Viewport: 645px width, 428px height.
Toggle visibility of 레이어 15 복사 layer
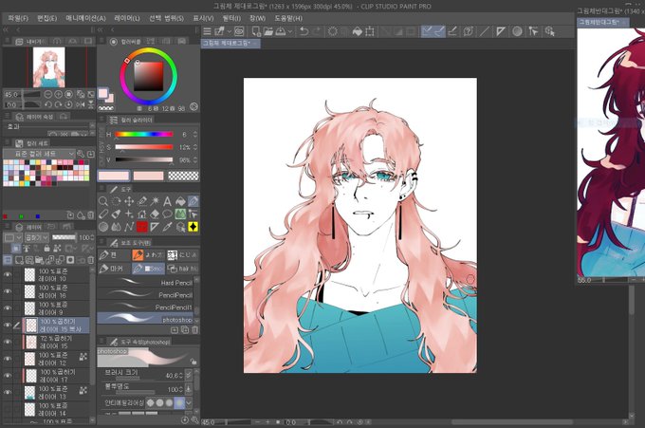pos(8,326)
